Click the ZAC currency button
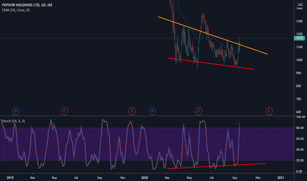Viewport: 307px width, 181px height. point(300,5)
